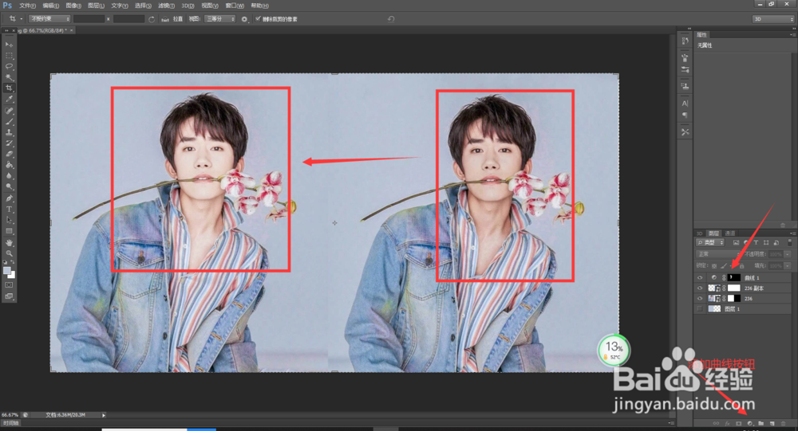Toggle lock all padlock icon
The width and height of the screenshot is (798, 431).
click(741, 266)
